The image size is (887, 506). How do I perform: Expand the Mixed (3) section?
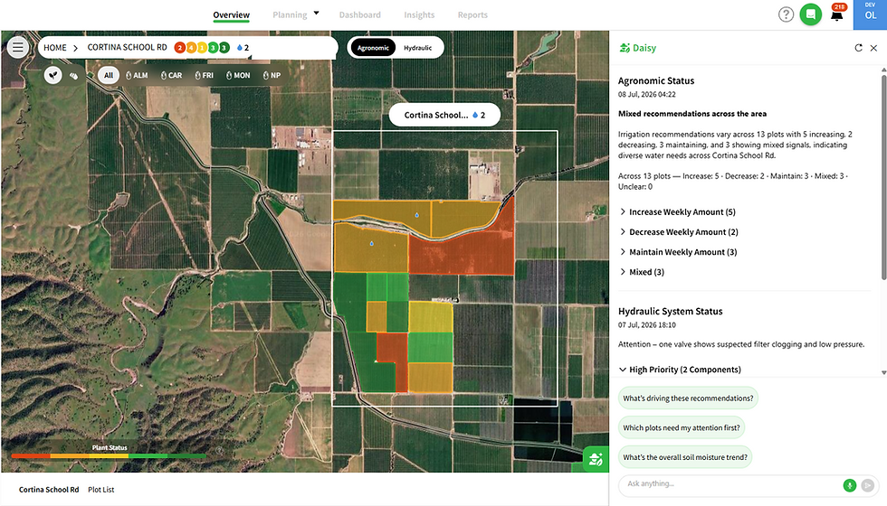coord(642,272)
